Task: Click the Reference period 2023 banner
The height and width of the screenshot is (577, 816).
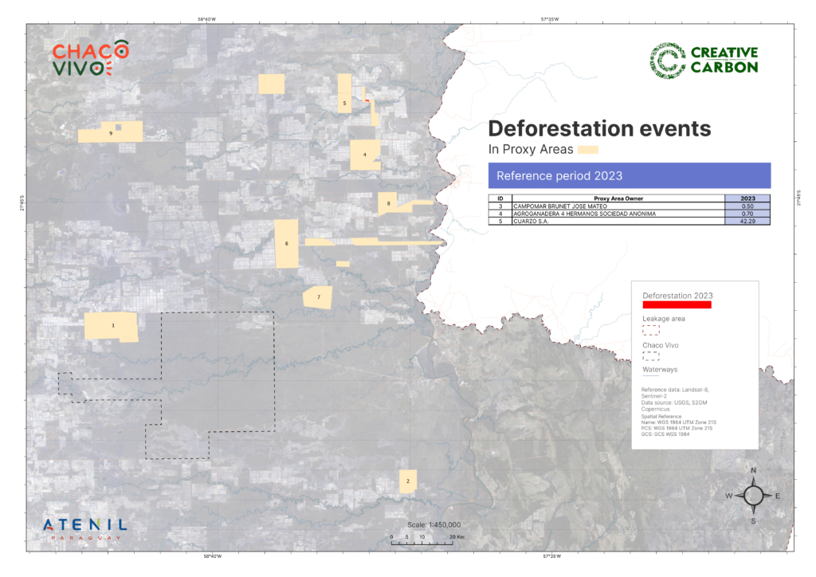Action: click(x=629, y=175)
